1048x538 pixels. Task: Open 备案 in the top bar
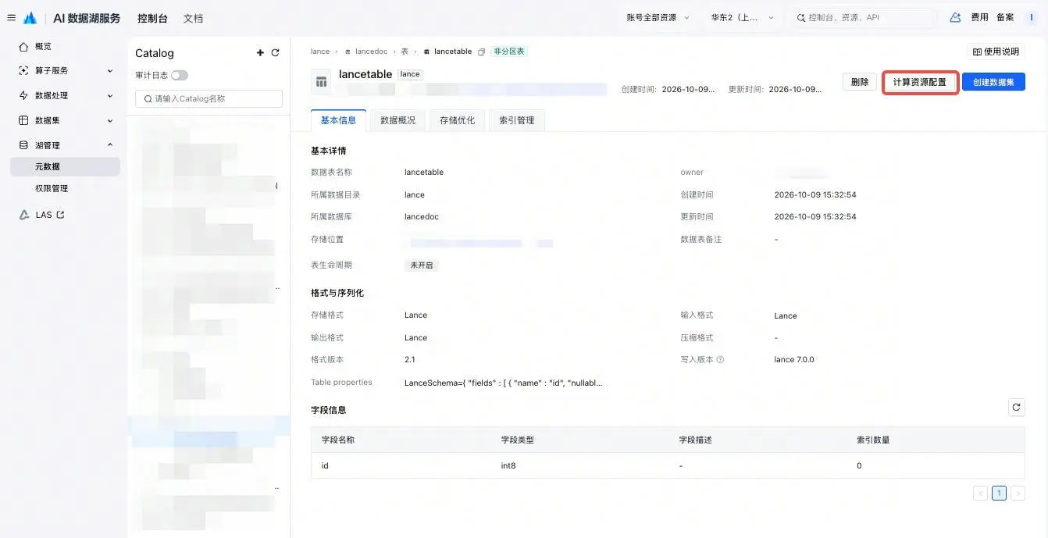coord(1005,17)
